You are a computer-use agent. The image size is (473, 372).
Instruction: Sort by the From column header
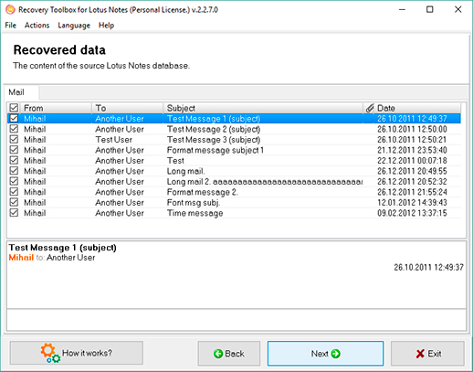click(57, 108)
